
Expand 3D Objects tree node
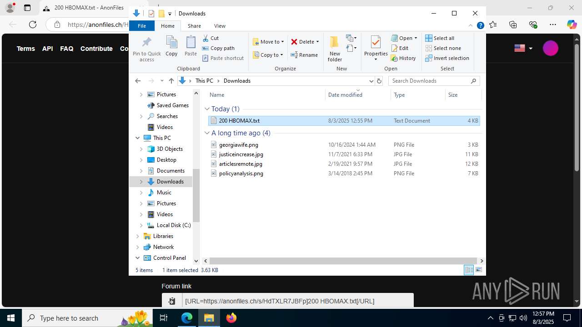click(141, 149)
